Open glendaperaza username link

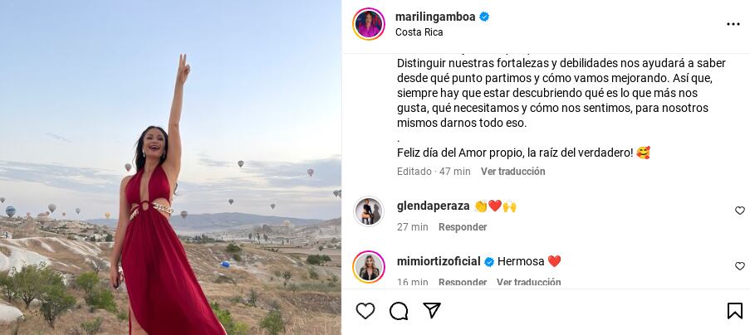[434, 206]
